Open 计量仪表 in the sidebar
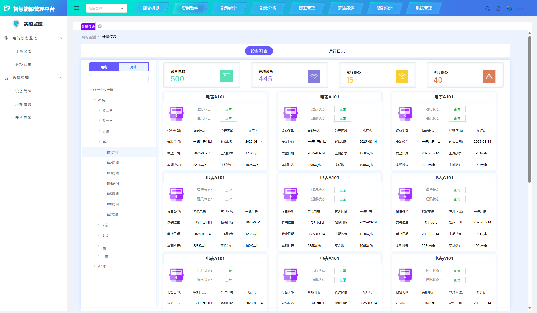Screen dimensions: 537x313 click(23, 51)
